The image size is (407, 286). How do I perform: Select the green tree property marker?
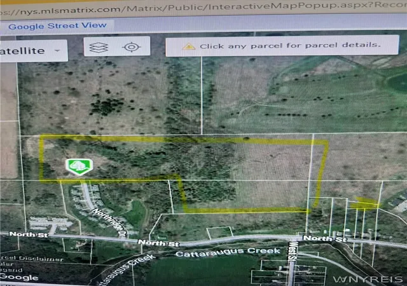(x=79, y=167)
